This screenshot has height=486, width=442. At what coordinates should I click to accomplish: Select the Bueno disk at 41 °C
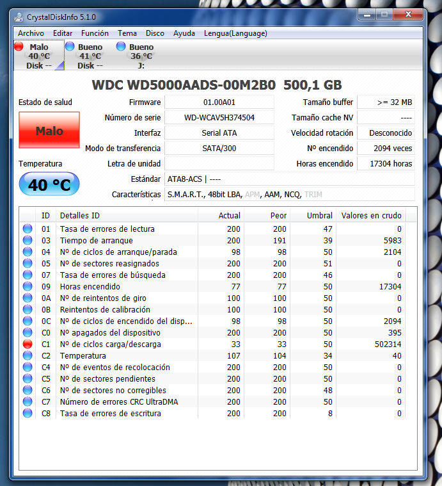89,56
